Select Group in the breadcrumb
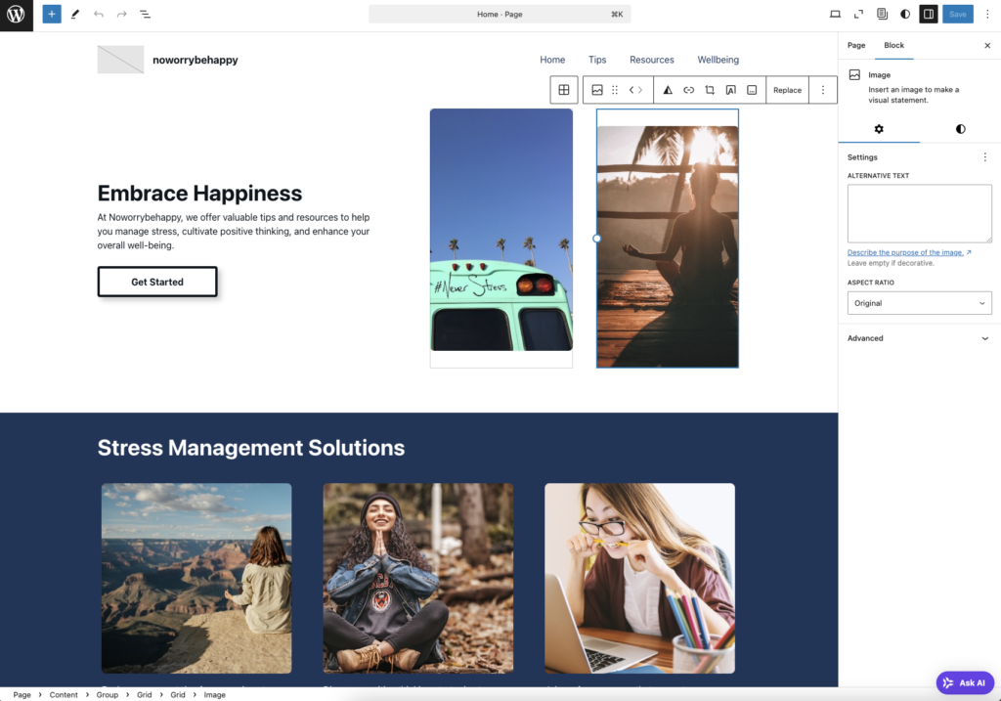Screen dimensions: 1001x701 pos(108,694)
